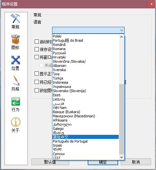Viewport: 156px width, 170px height.
Task: Select Українська language
Action: coord(86,87)
